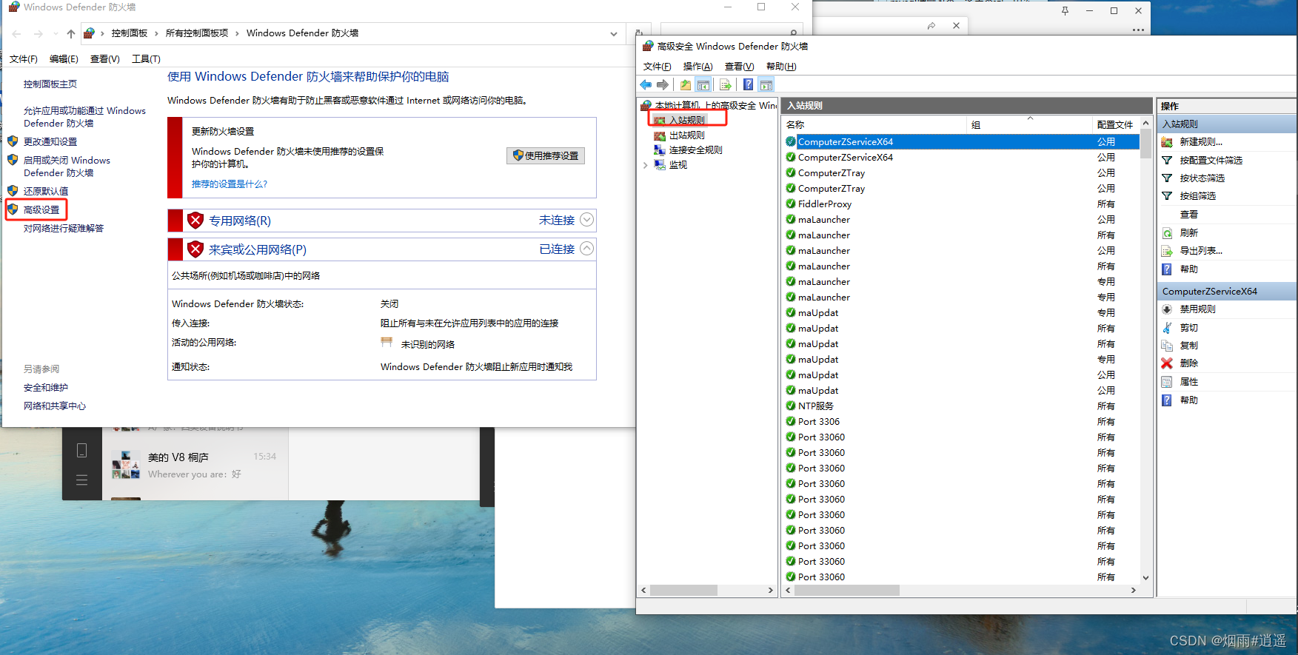Click the forward arrow in advanced firewall toolbar
The width and height of the screenshot is (1298, 655).
pos(663,84)
